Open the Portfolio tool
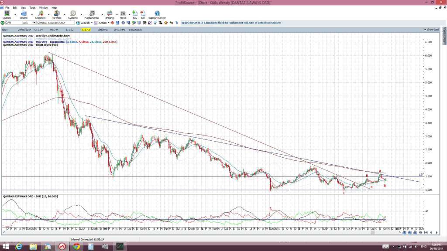Image resolution: width=447 pixels, height=251 pixels. (x=56, y=15)
